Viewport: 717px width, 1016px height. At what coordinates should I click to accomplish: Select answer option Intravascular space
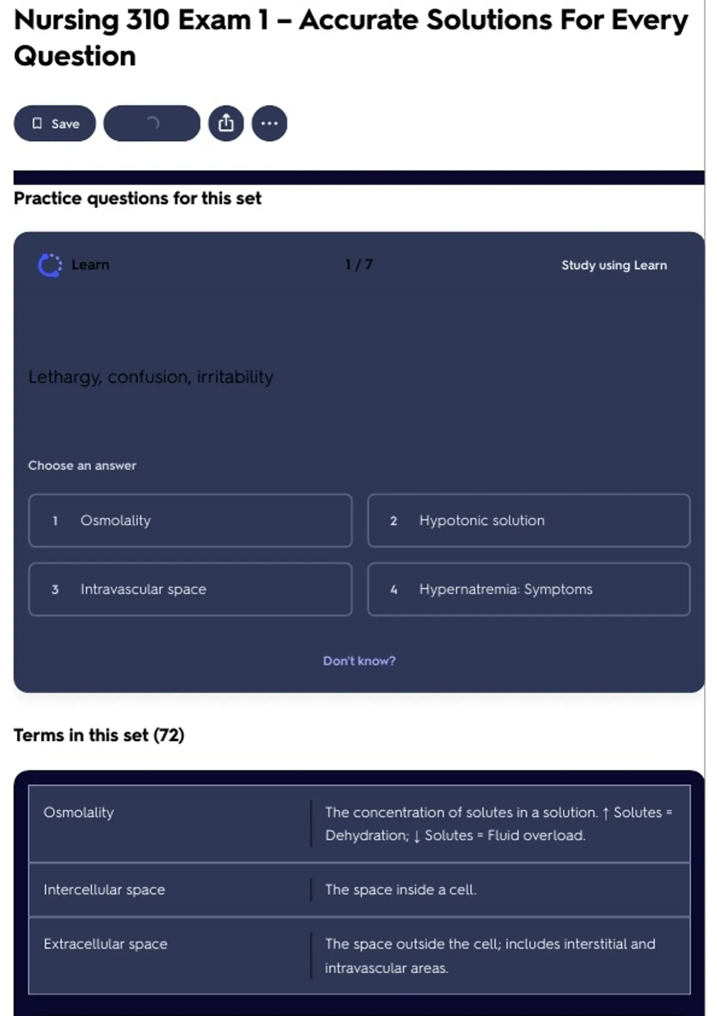point(190,589)
